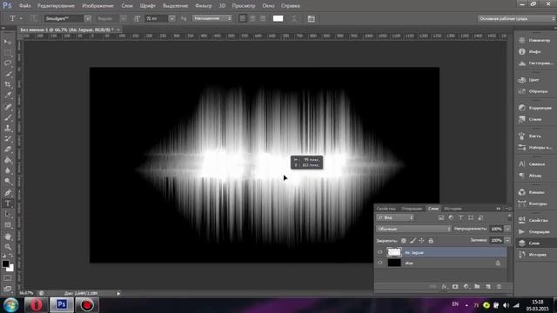Open Фильтр menu

click(x=204, y=6)
